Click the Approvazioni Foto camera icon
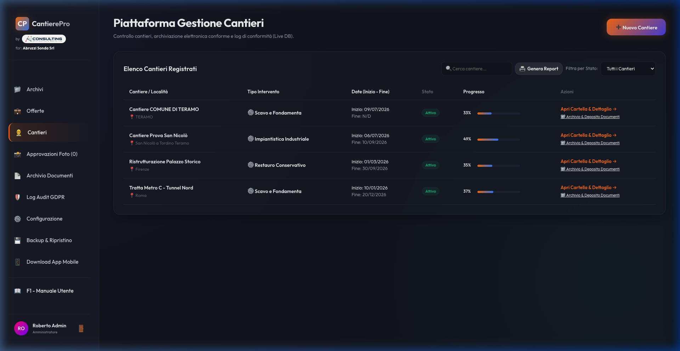Viewport: 680px width, 351px height. (x=17, y=154)
